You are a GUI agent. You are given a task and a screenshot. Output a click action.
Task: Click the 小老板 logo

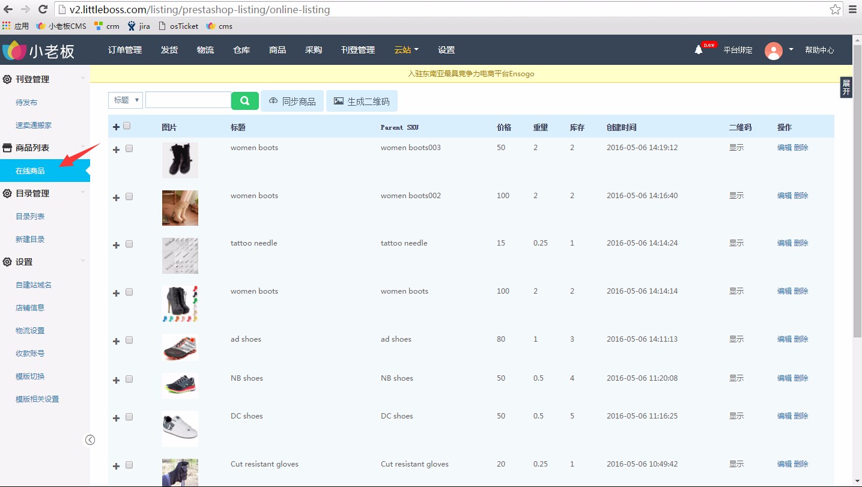pos(39,51)
